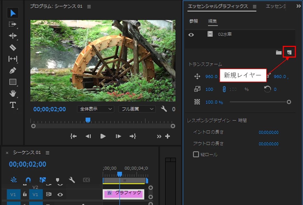Switch to the 編集 tab
Viewport: 303px width, 205px height.
click(212, 21)
